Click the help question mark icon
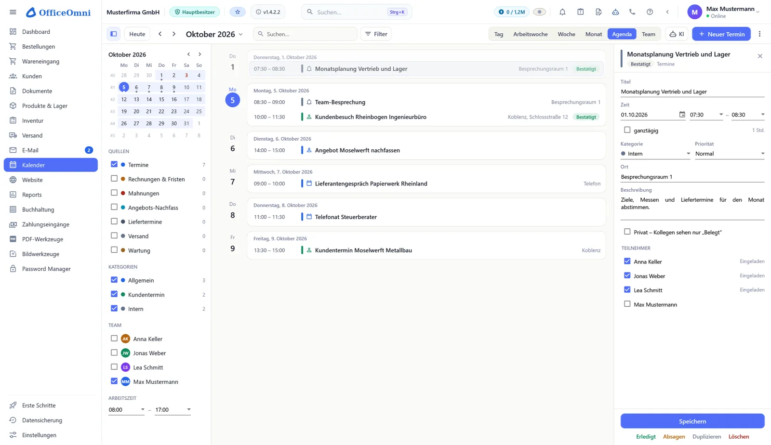 tap(650, 12)
